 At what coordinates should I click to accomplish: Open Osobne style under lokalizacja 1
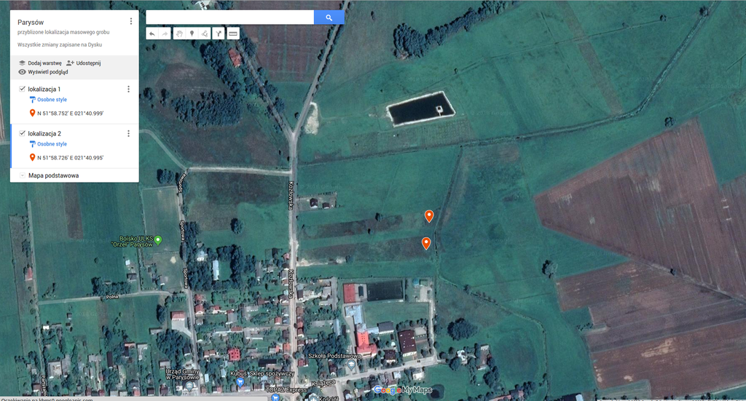click(x=51, y=100)
